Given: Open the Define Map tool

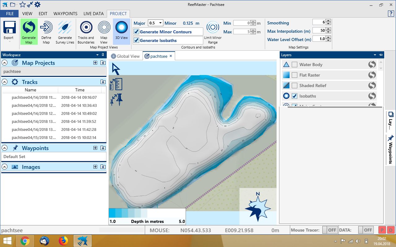Looking at the screenshot, I should click(46, 28).
